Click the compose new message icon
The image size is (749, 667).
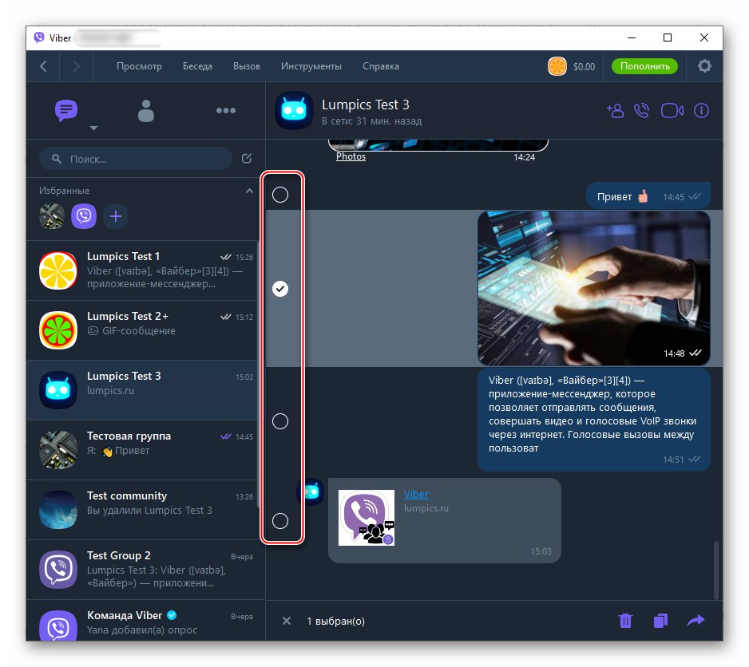247,159
